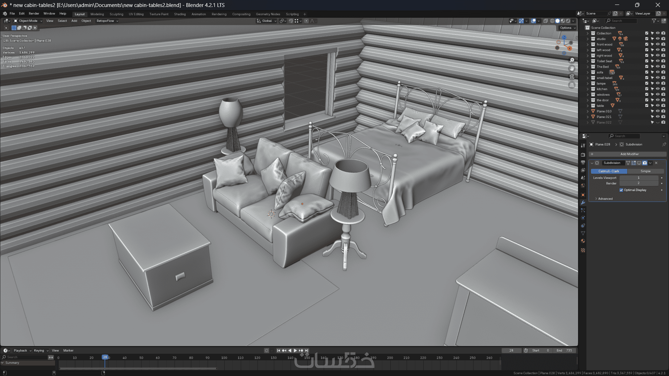The width and height of the screenshot is (669, 376).
Task: Hide the sofa collection in viewport
Action: click(658, 72)
